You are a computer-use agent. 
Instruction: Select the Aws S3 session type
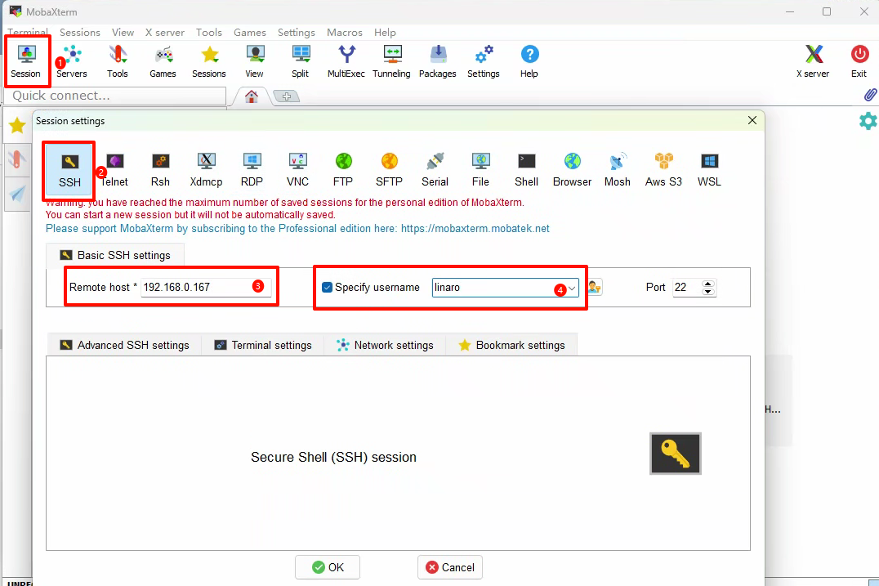pos(663,170)
